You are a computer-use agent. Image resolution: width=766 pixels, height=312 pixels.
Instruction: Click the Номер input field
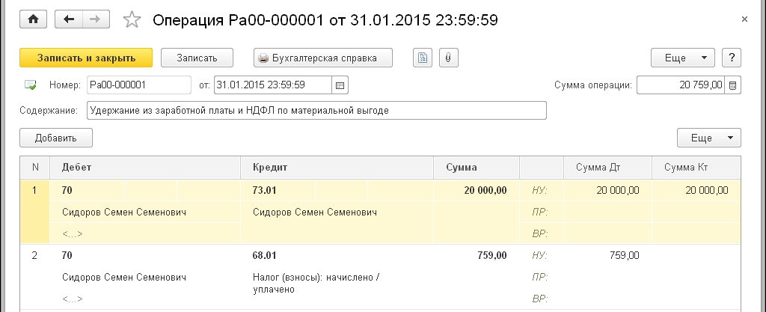[x=138, y=85]
